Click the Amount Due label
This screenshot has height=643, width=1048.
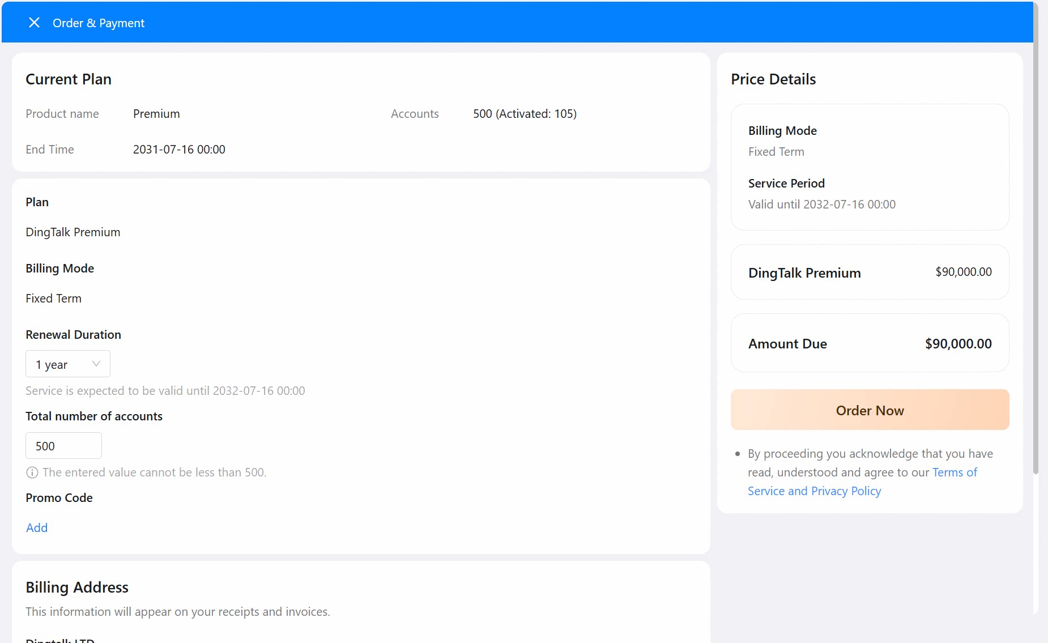tap(787, 344)
